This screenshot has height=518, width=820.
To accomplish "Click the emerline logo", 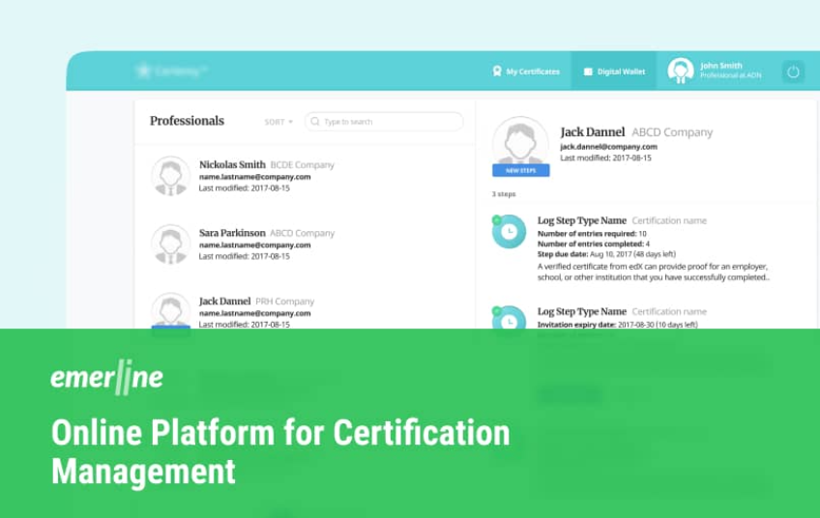I will tap(106, 377).
